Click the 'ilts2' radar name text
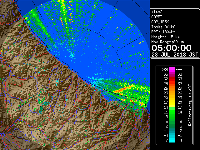200x150 pixels. point(157,12)
